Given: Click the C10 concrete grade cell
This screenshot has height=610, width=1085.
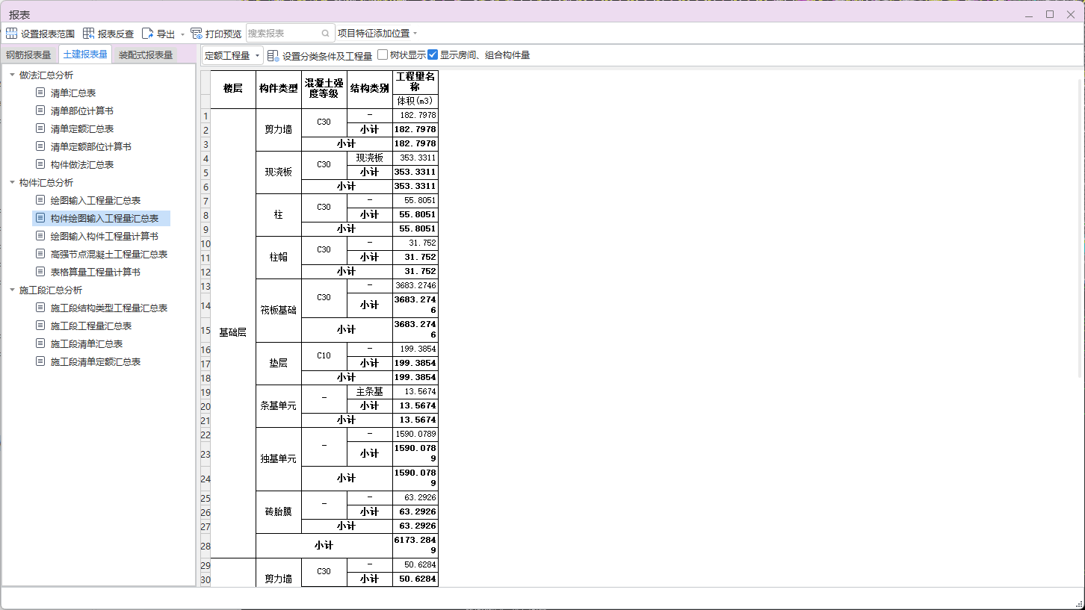Looking at the screenshot, I should 324,355.
